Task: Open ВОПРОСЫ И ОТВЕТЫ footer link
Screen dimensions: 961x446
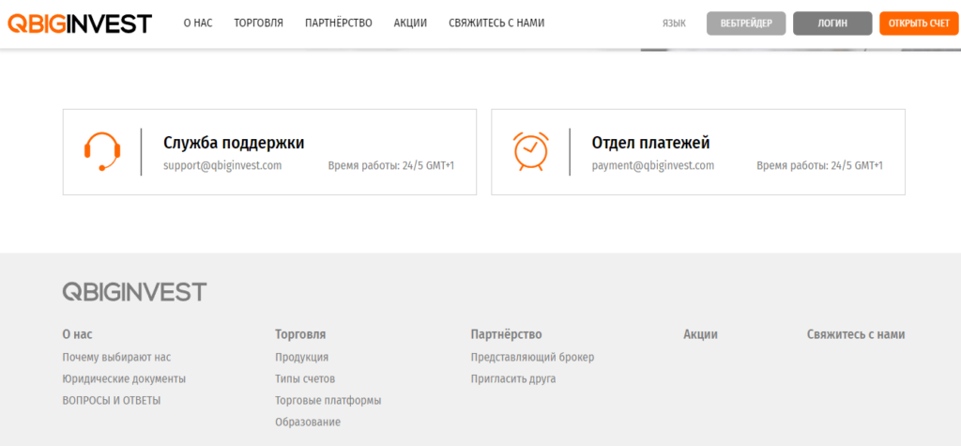Action: pos(112,401)
